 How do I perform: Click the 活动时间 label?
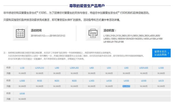click(36, 30)
